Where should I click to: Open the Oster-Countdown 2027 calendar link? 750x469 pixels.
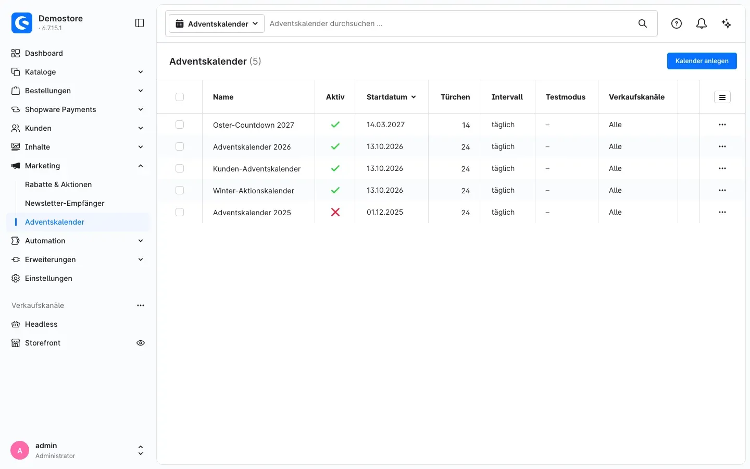(254, 125)
